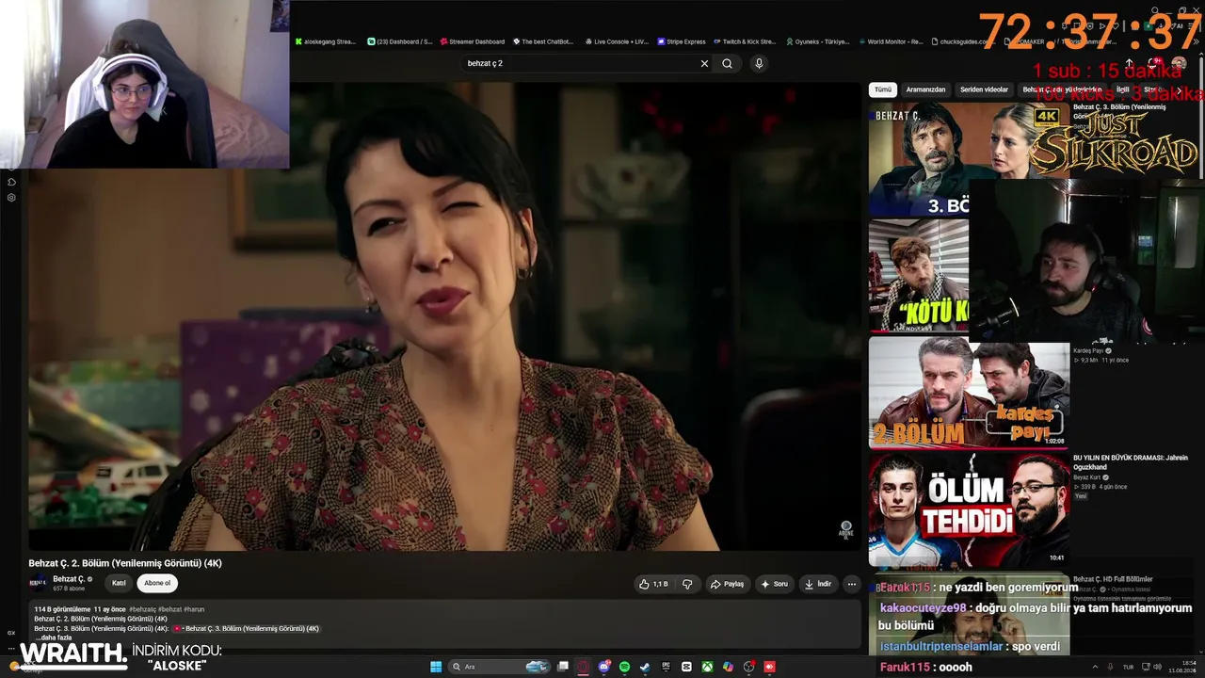The width and height of the screenshot is (1205, 678).
Task: Switch to the aloskegang Stream browser tab
Action: pos(326,41)
